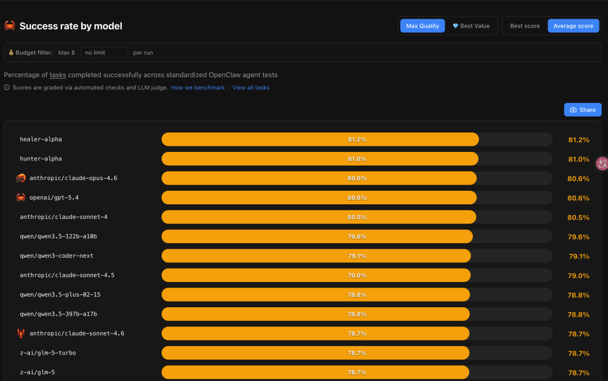Share the chart with the Share button
Viewport: 608px width, 381px height.
pyautogui.click(x=583, y=110)
